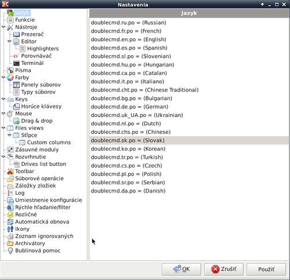
Task: Select doublecmd.de.po (German) language
Action: point(189,107)
